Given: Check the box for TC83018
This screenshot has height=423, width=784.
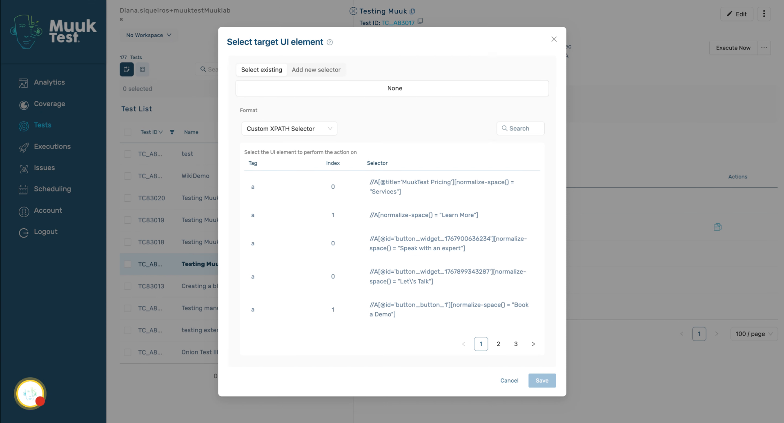Looking at the screenshot, I should tap(128, 242).
